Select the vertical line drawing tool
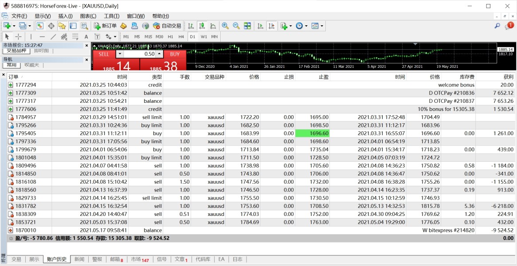Viewport: 517px width, 266px height. coord(31,37)
